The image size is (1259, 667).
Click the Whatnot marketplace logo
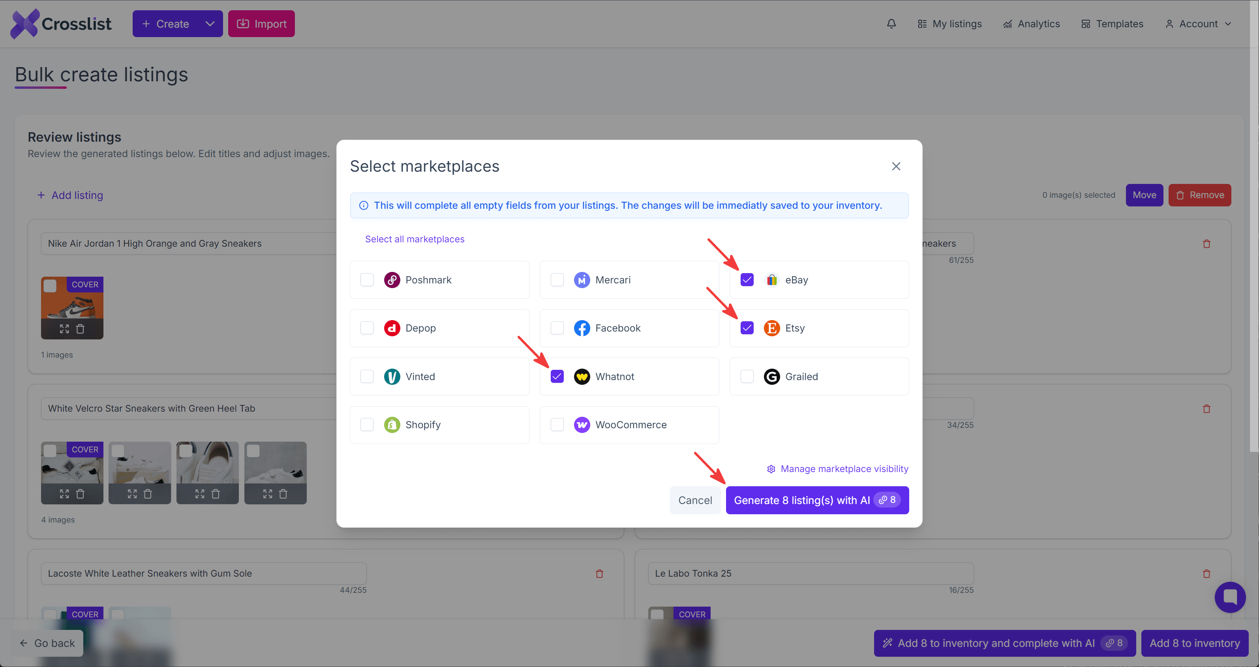(x=582, y=376)
